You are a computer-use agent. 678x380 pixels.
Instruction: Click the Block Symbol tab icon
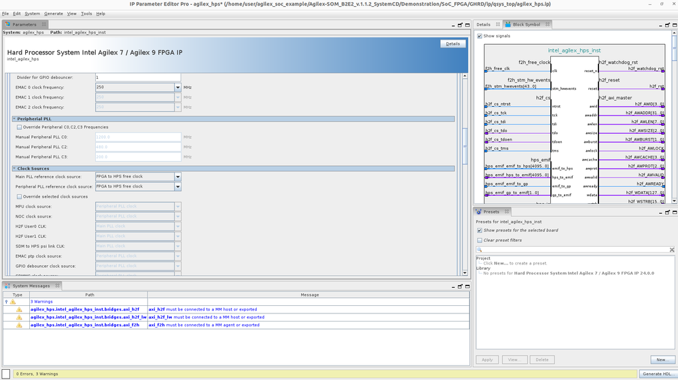pos(508,24)
